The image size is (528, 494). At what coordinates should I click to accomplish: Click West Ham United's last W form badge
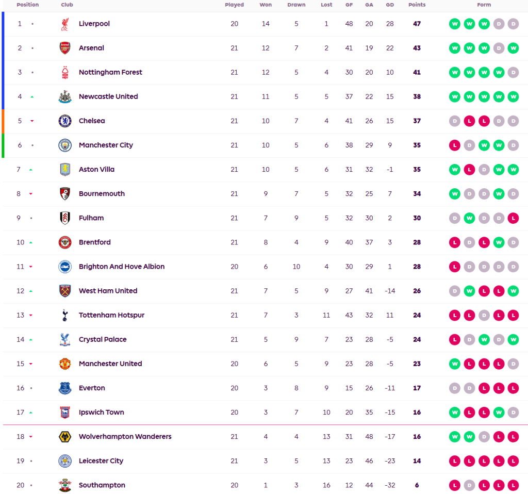(513, 291)
